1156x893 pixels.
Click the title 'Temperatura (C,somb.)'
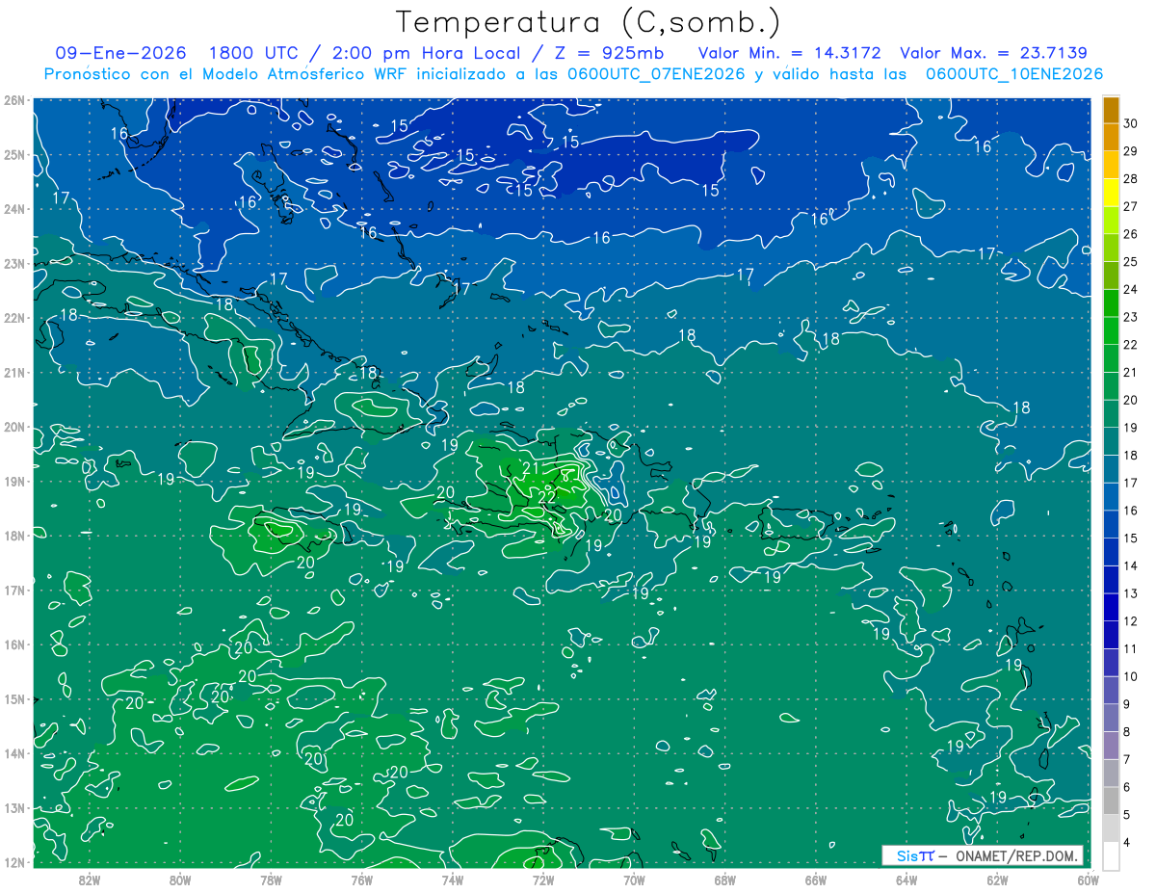coord(588,22)
